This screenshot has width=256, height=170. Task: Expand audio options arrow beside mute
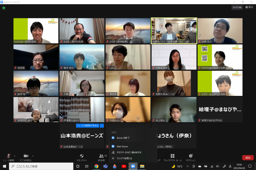(15, 156)
